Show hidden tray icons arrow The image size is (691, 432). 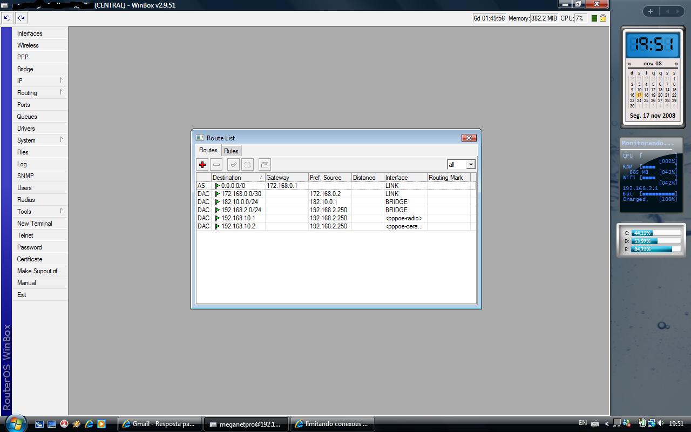coord(607,424)
